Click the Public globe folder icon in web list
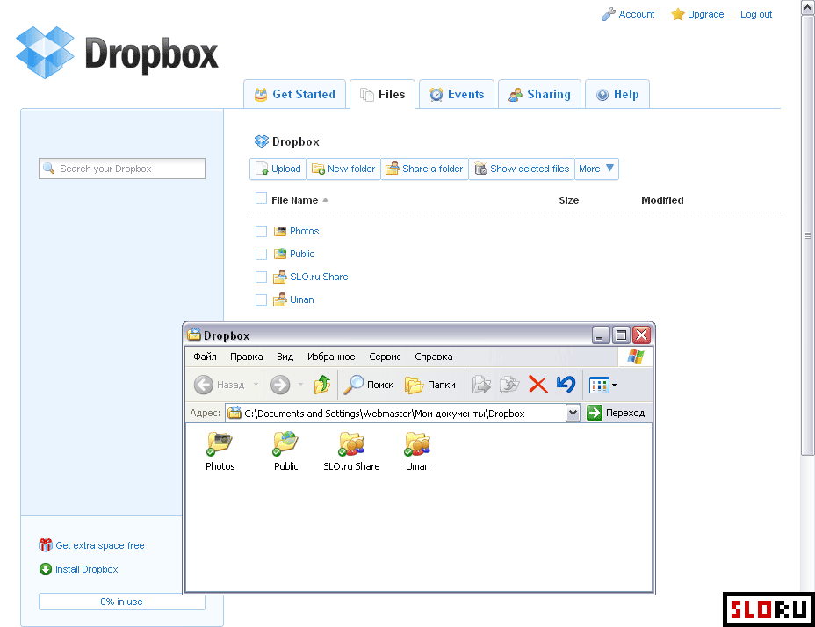815x627 pixels. tap(280, 254)
